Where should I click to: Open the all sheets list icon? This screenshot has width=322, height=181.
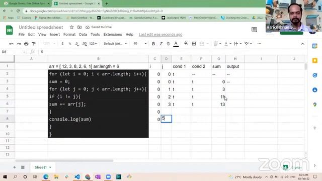click(x=23, y=167)
